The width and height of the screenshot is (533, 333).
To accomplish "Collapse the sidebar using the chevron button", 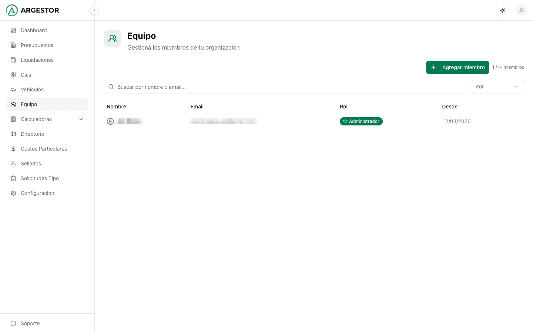I will click(x=94, y=10).
